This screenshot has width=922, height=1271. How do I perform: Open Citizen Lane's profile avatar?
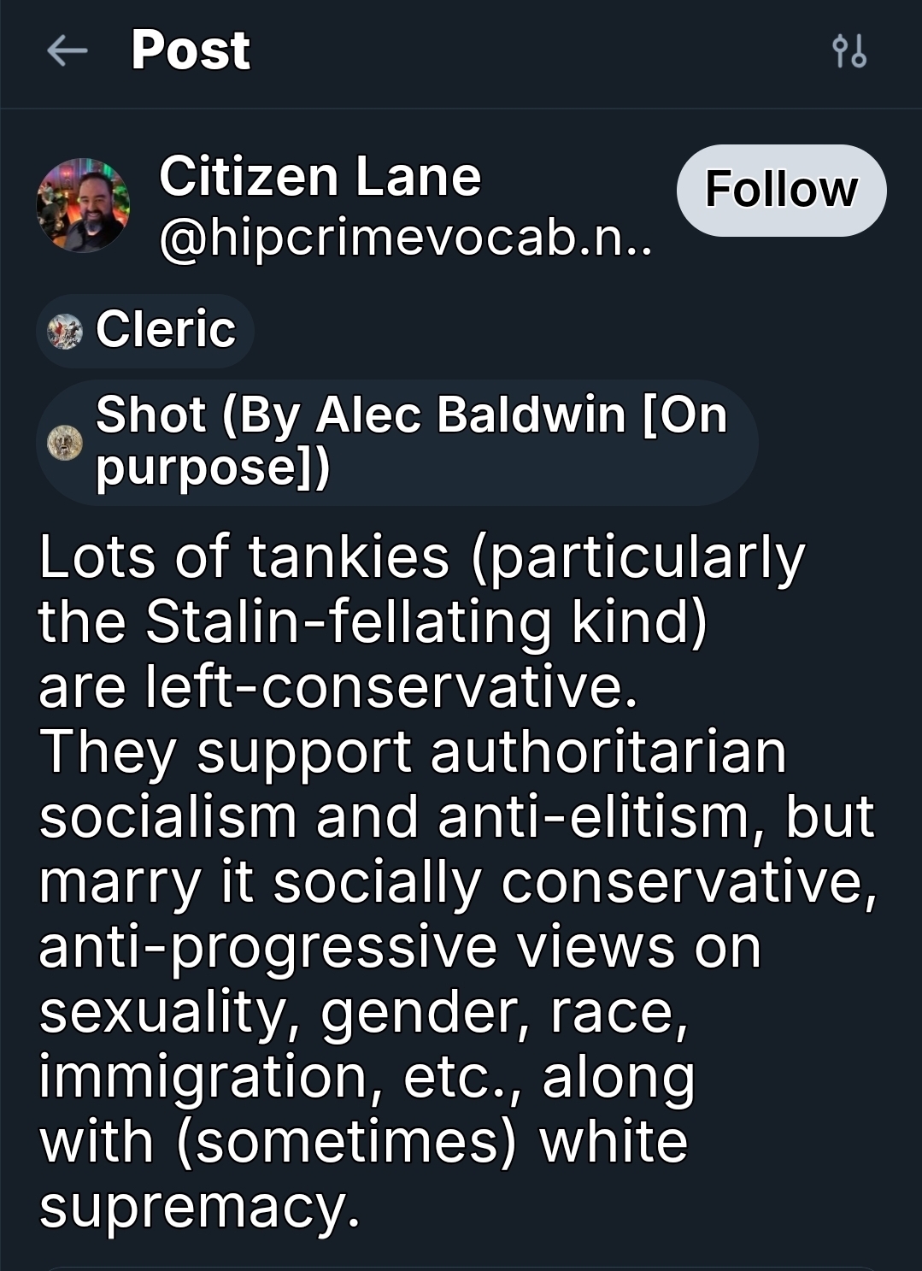[83, 205]
